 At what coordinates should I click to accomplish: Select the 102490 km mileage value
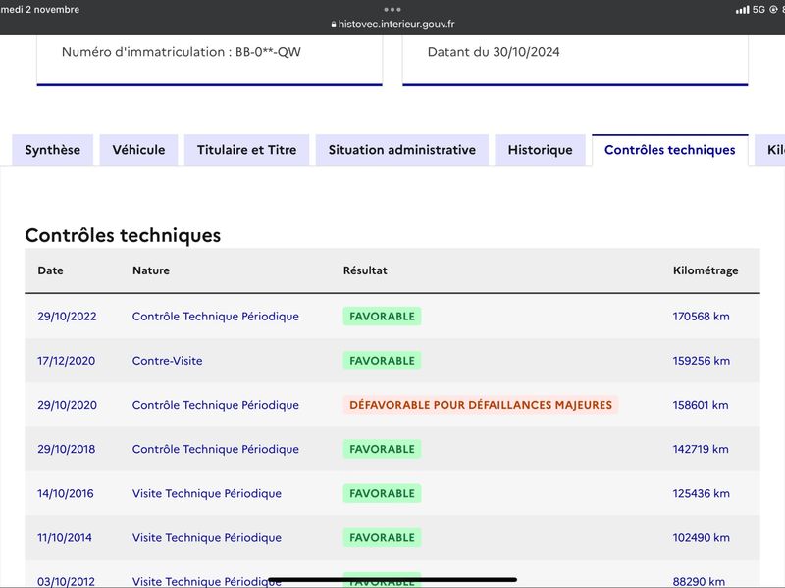tap(701, 537)
